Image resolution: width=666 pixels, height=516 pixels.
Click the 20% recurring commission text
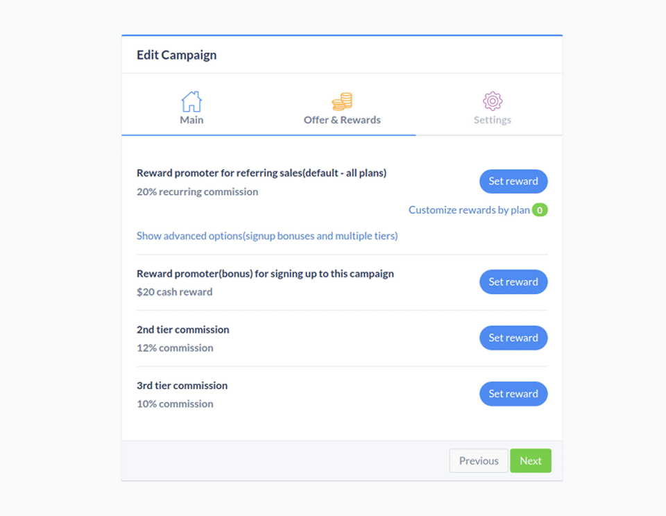[x=197, y=192]
